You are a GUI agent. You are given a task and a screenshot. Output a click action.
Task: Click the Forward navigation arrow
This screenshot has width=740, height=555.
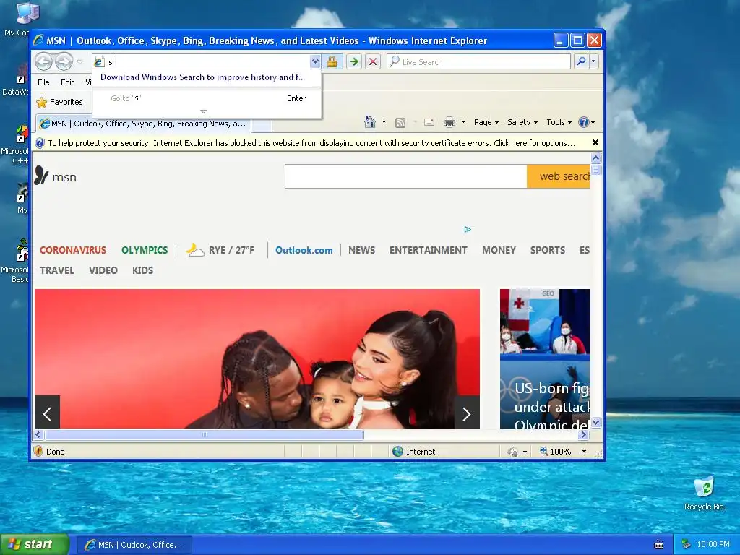(x=64, y=61)
